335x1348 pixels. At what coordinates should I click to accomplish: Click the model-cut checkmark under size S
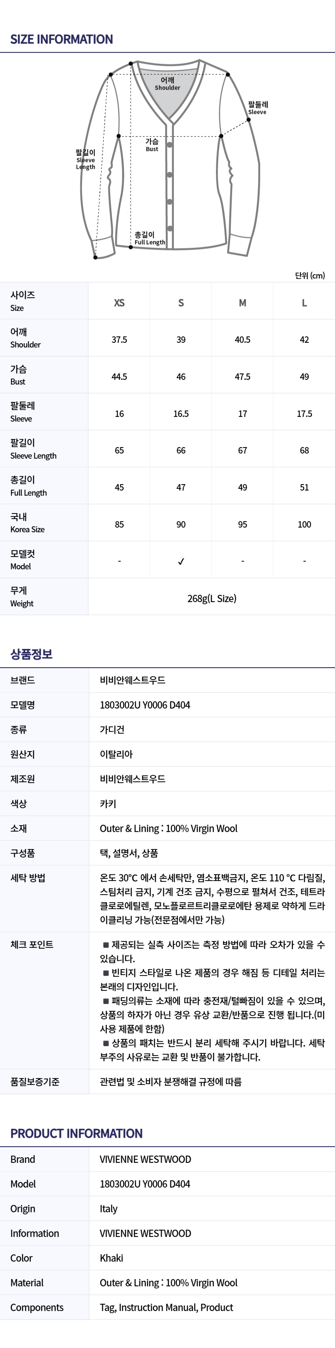click(181, 562)
